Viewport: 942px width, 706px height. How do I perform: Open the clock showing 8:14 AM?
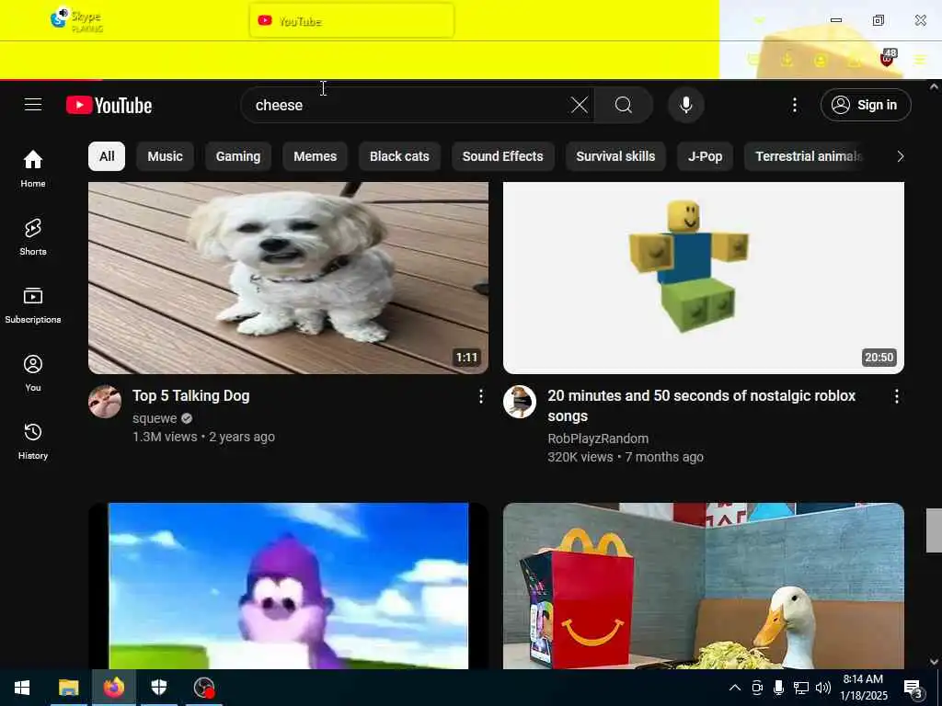pyautogui.click(x=863, y=688)
